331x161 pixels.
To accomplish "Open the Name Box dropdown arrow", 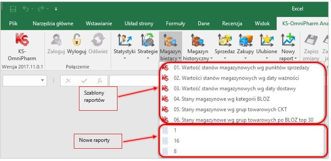I will click(43, 80).
